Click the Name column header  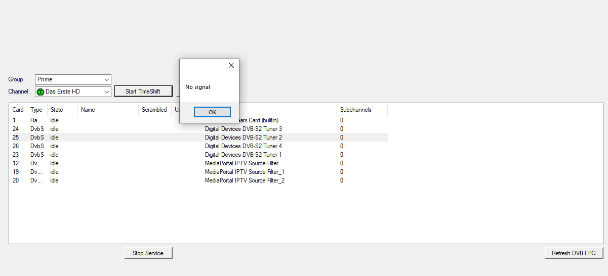(x=88, y=110)
